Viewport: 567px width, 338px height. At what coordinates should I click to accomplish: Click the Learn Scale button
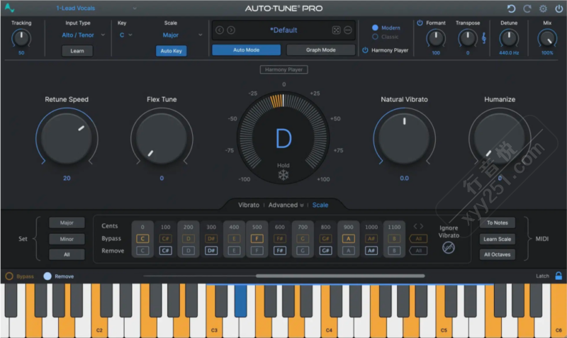click(x=498, y=239)
